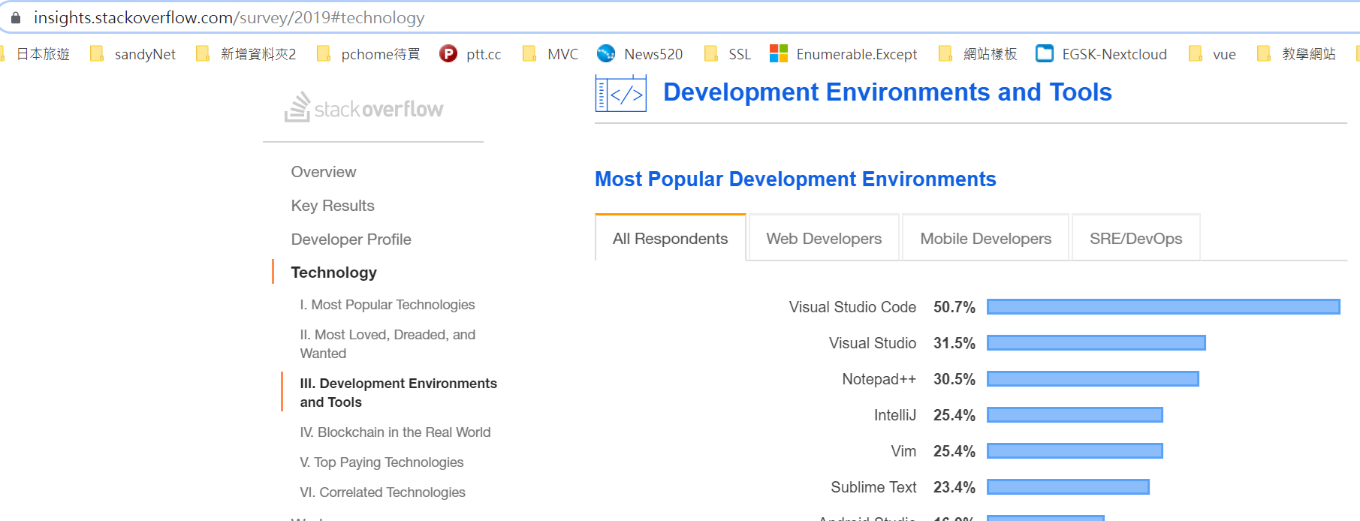Jump to Most Loved, Dreaded, and Wanted
The width and height of the screenshot is (1360, 521).
pos(387,344)
